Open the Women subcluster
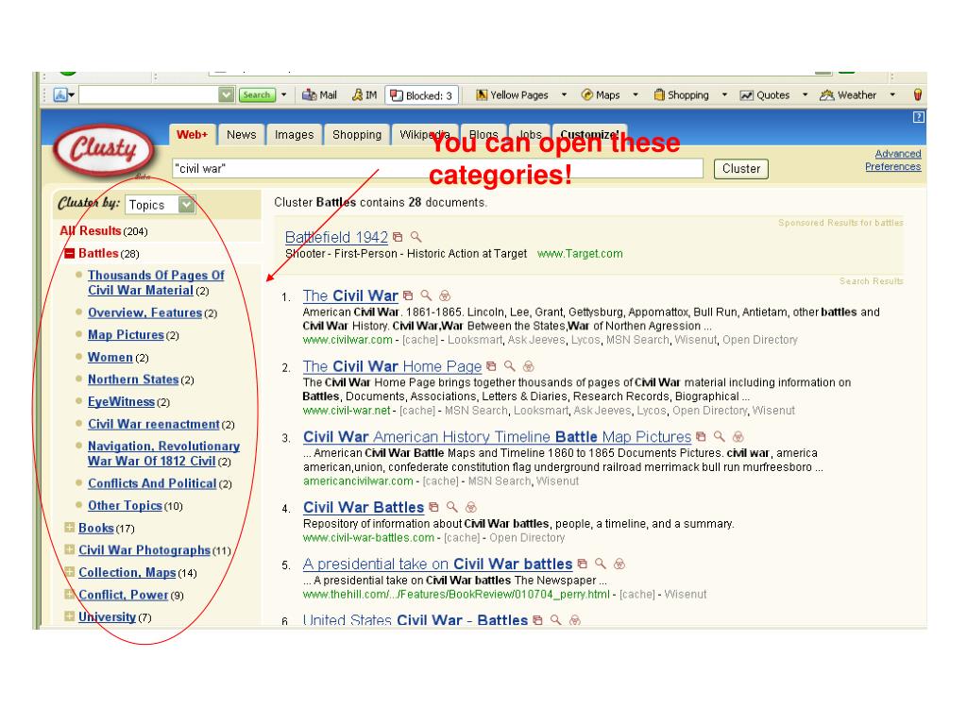This screenshot has width=967, height=725. [110, 357]
